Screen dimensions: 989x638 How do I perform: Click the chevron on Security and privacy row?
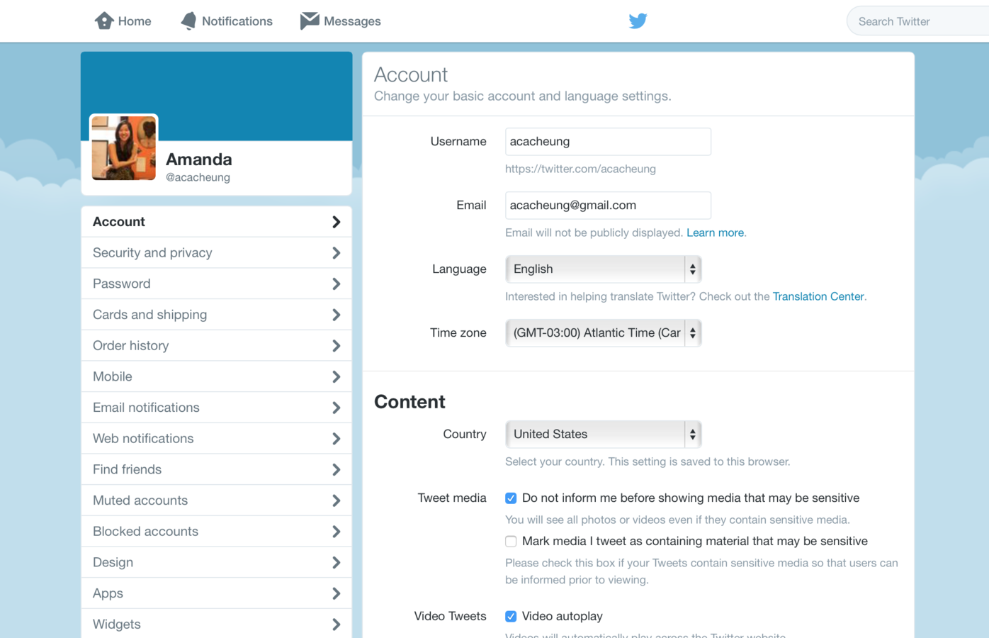[336, 253]
